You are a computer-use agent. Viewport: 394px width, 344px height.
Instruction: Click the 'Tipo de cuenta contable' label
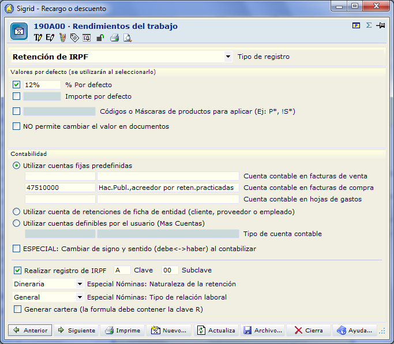click(x=283, y=234)
